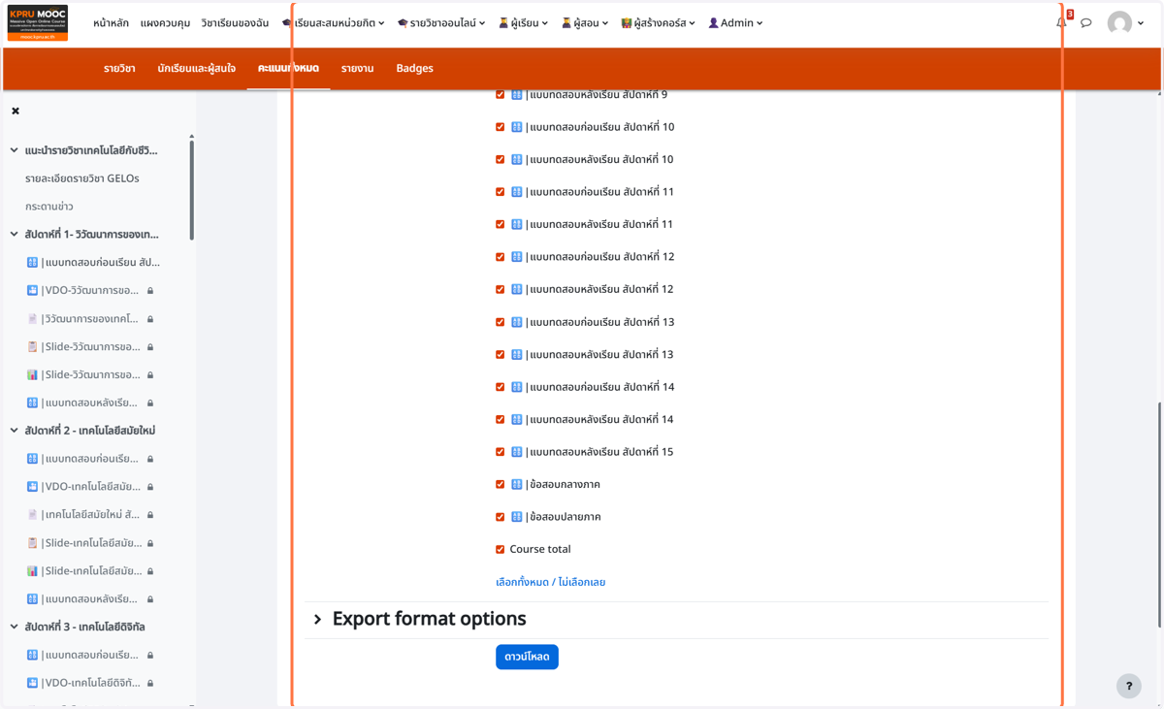1164x709 pixels.
Task: Click the page icon of วิวัฒนาการของเทคโ sidebar item
Action: point(32,318)
